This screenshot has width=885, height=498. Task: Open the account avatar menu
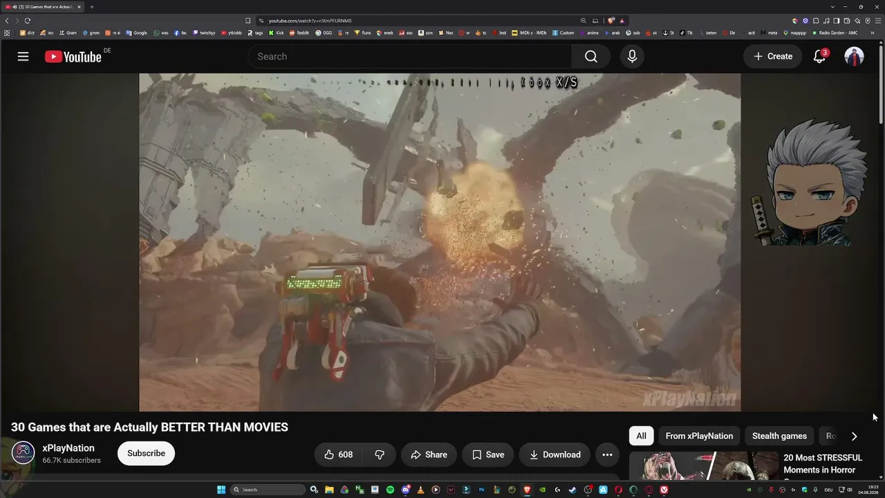point(854,57)
